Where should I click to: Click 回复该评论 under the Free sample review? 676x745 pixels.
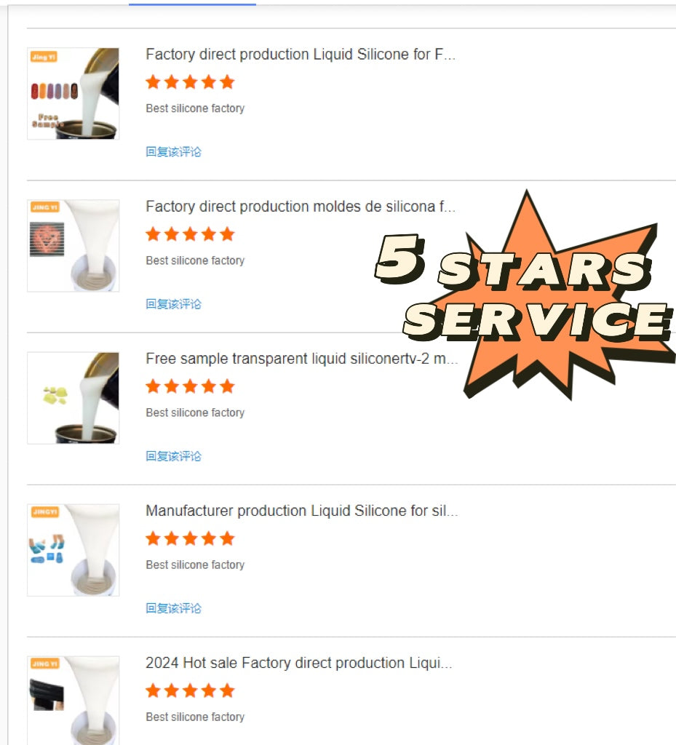[173, 456]
